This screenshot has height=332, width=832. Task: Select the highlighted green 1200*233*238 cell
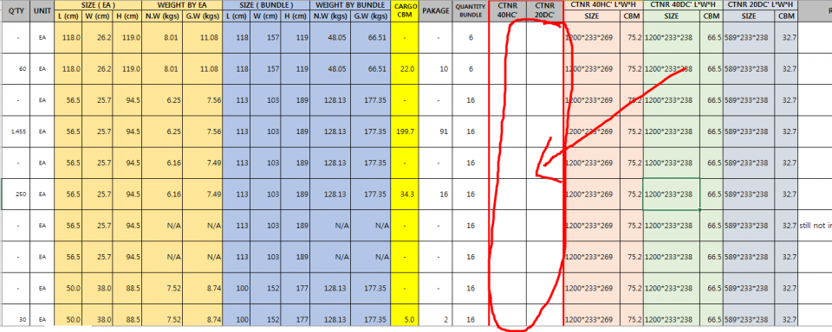pyautogui.click(x=671, y=195)
